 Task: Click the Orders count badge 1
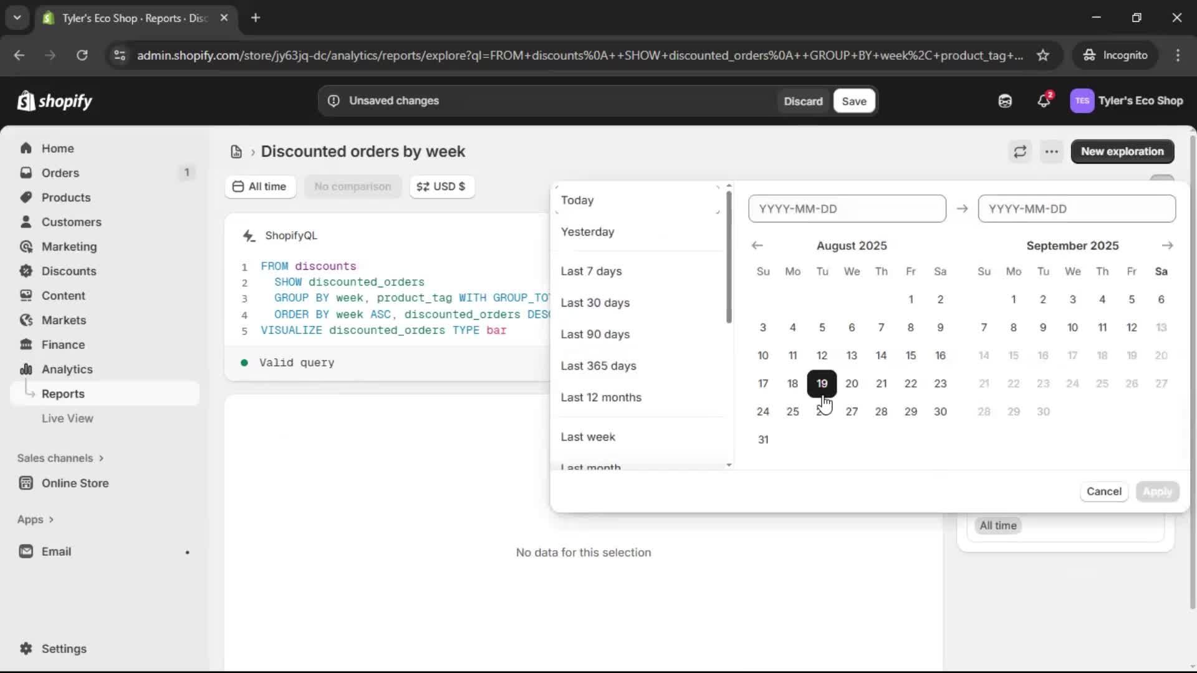point(186,173)
